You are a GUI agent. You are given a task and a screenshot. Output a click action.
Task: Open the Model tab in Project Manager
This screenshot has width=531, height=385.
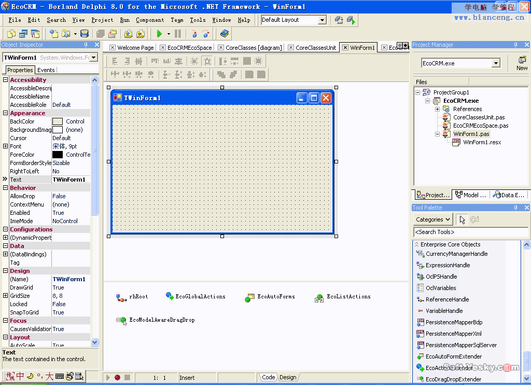471,195
